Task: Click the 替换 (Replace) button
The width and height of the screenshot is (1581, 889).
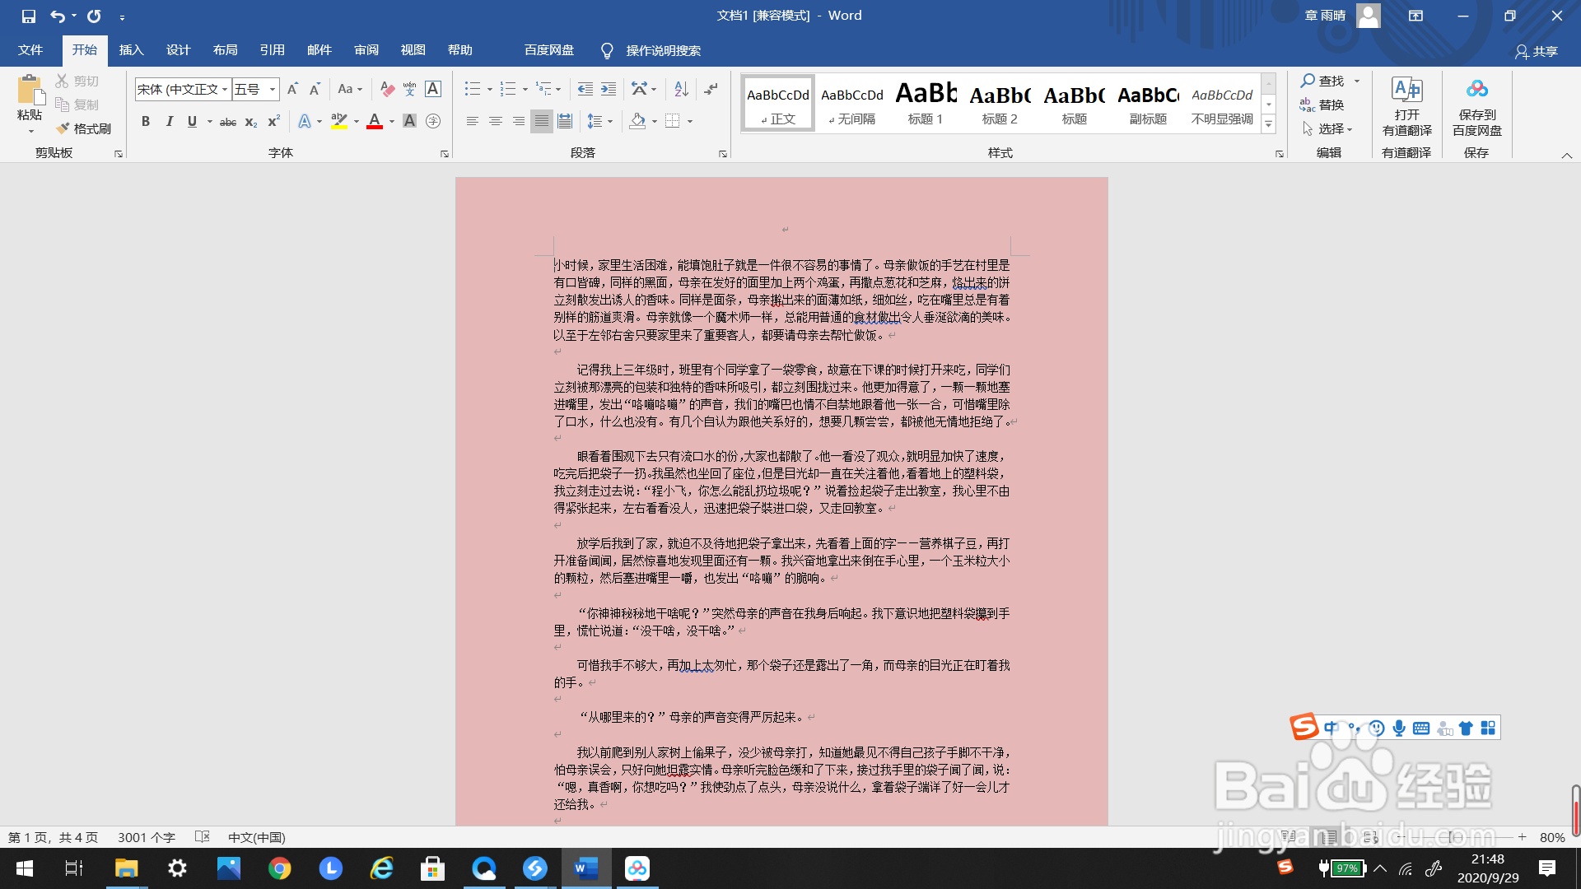Action: click(x=1322, y=105)
